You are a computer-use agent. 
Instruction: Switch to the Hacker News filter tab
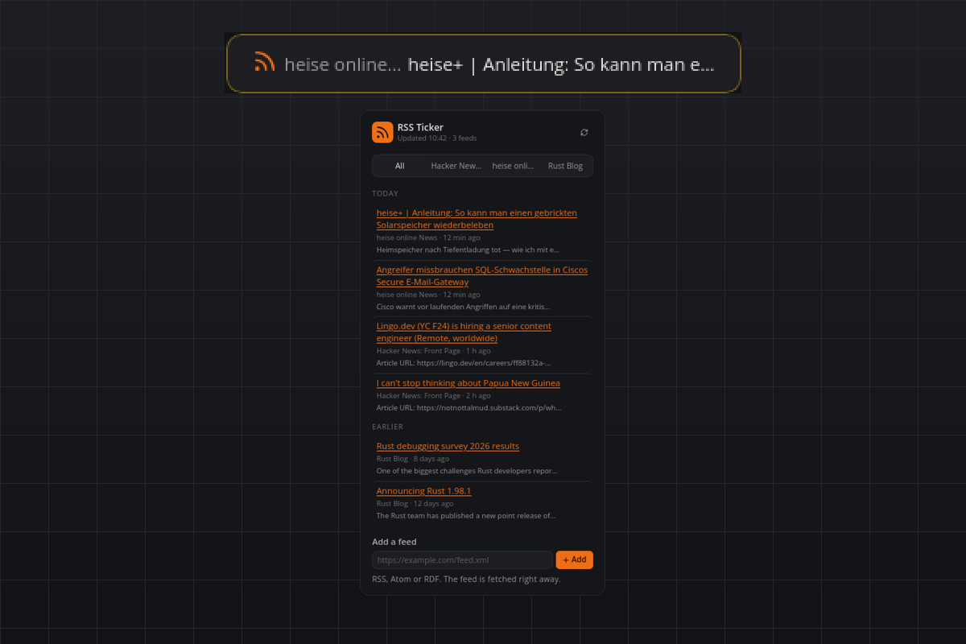[x=456, y=166]
